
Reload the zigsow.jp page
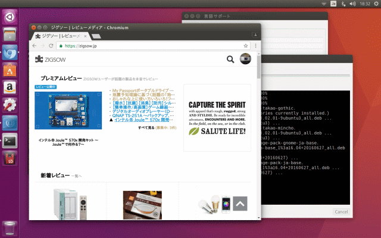pyautogui.click(x=51, y=46)
